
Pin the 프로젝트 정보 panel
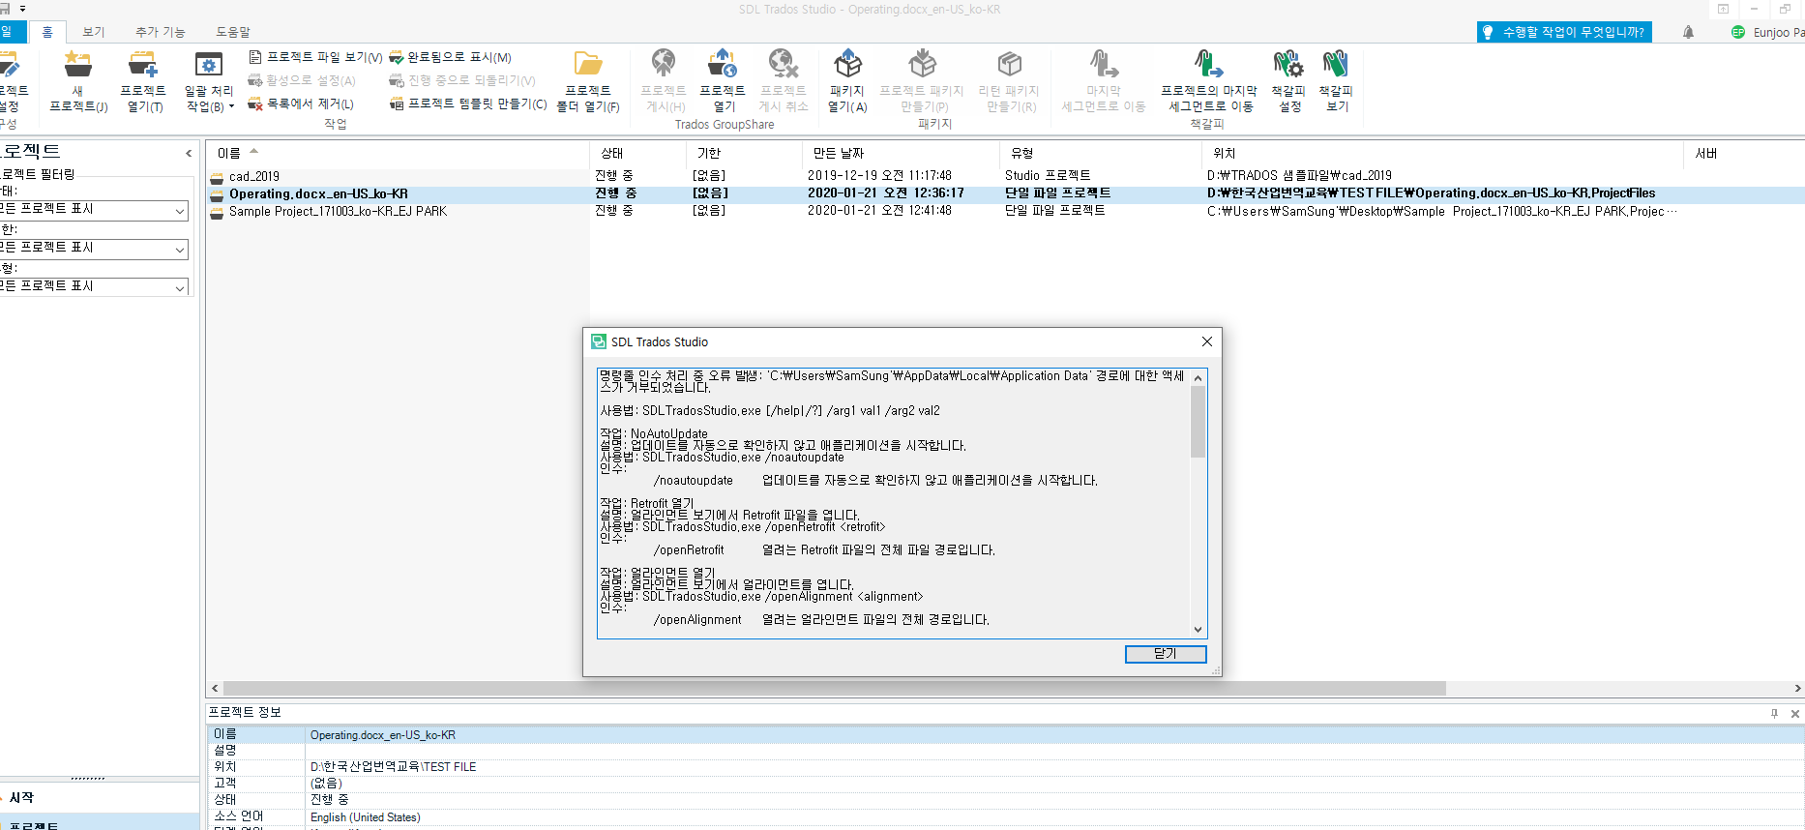tap(1774, 713)
